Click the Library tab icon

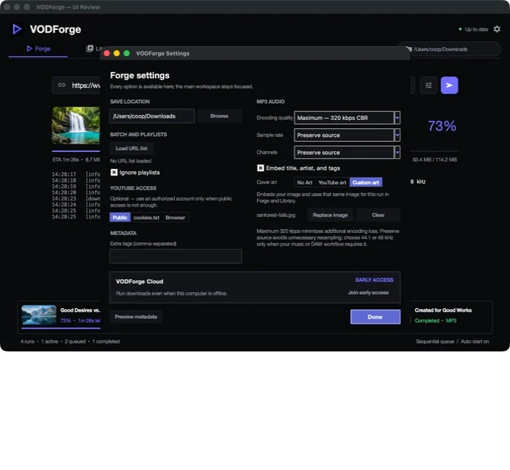(89, 48)
